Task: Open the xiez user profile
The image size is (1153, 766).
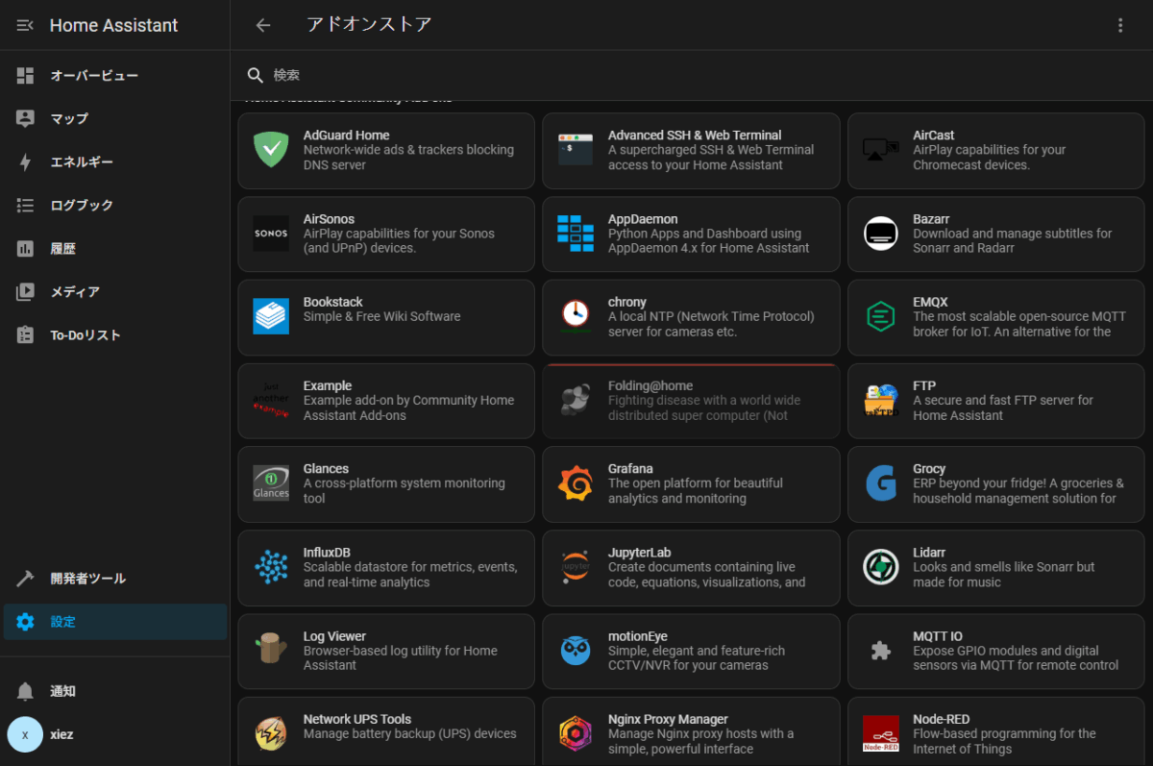Action: click(115, 734)
